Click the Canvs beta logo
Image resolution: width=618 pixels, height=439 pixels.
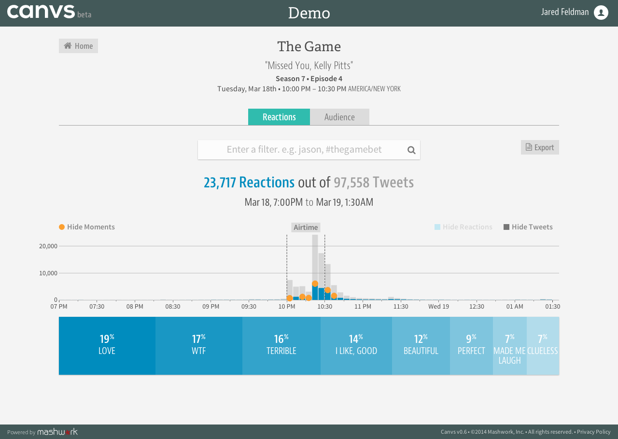[49, 12]
